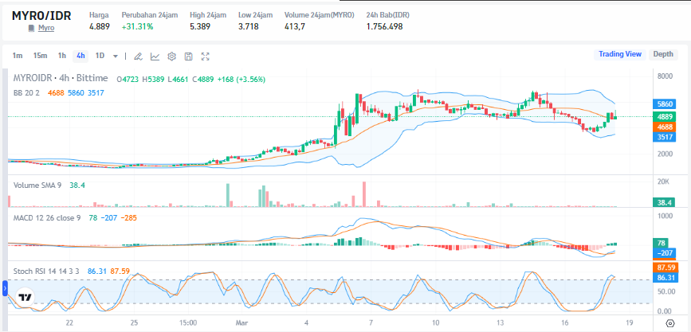This screenshot has height=332, width=691.
Task: Click the 24h volume value 413,7
Action: 295,26
